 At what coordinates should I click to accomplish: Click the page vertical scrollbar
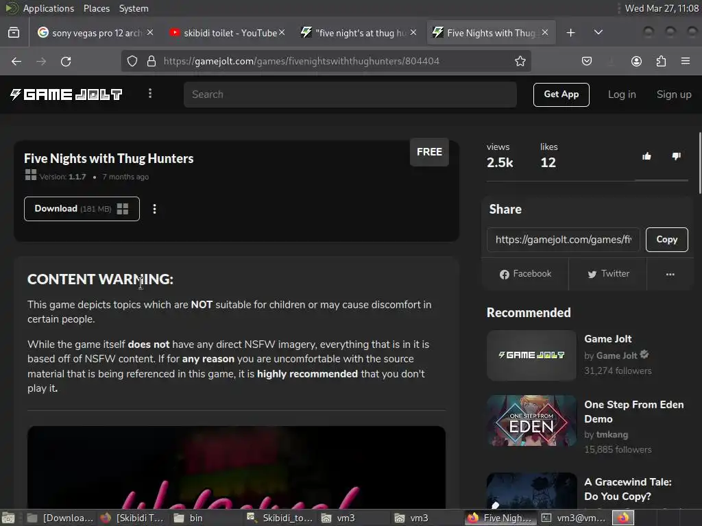[x=699, y=163]
